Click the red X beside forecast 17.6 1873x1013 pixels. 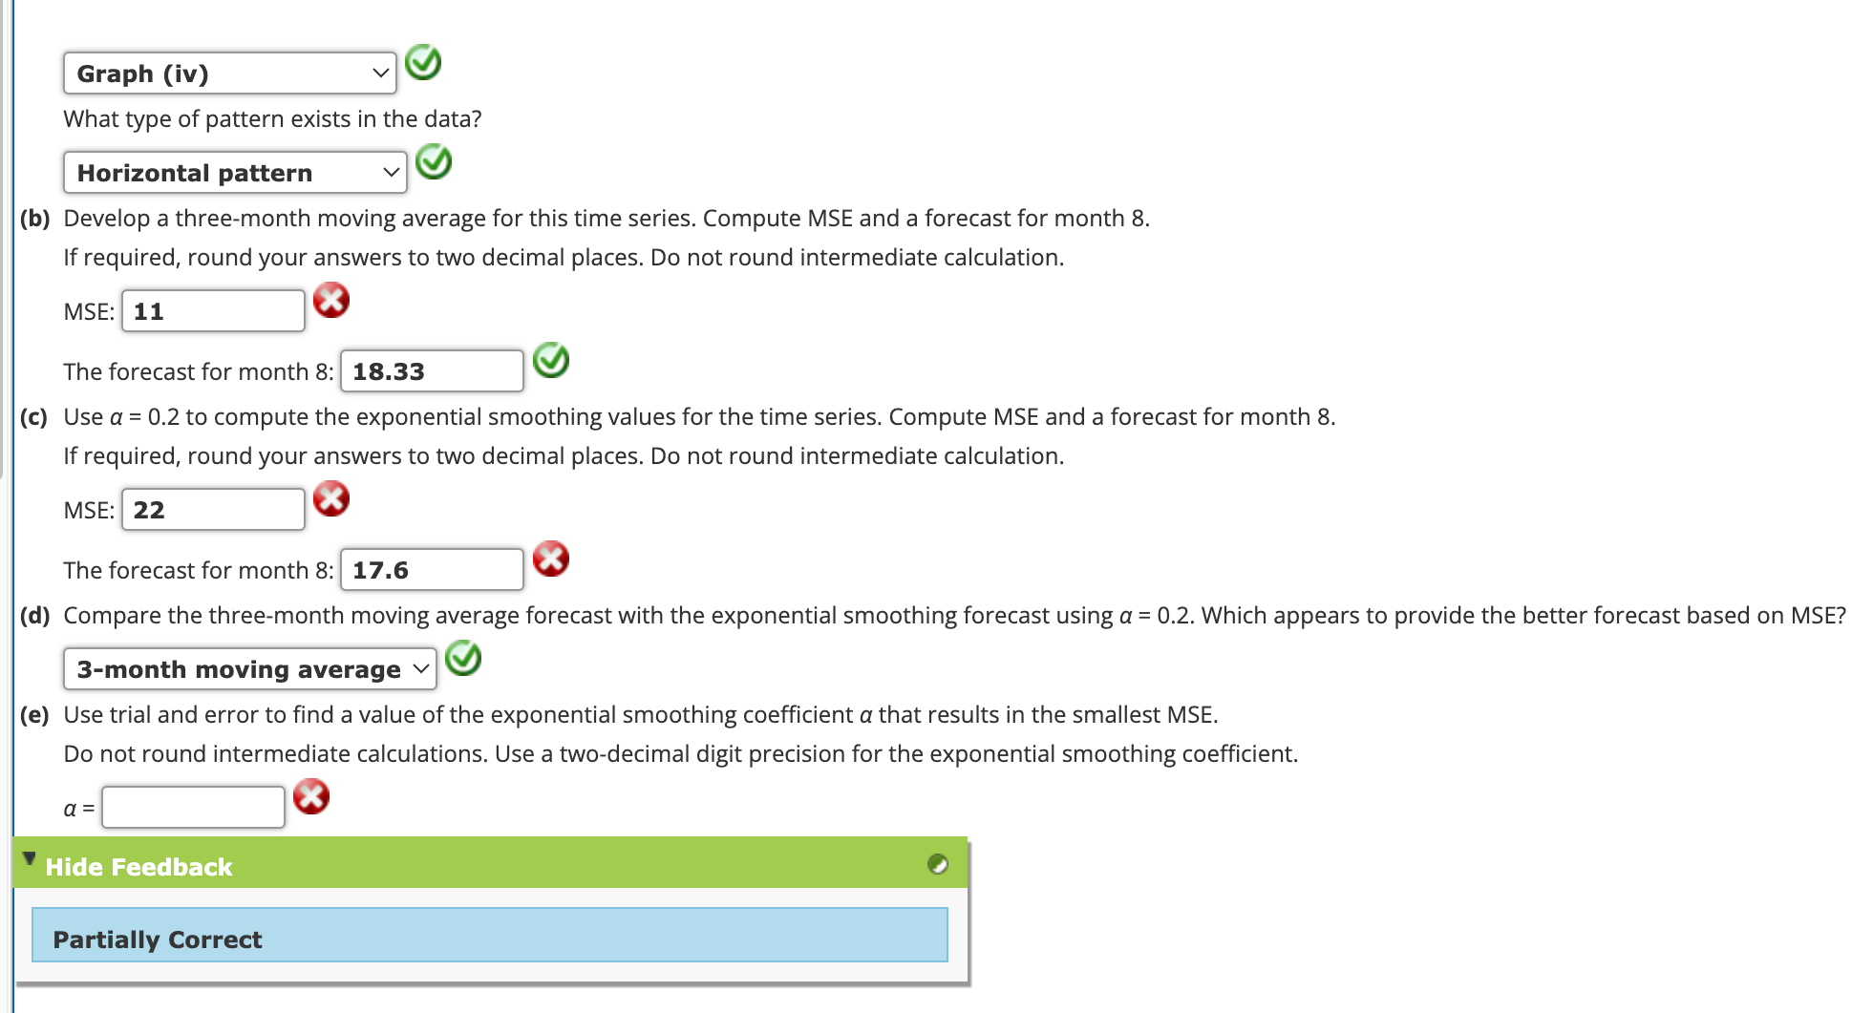(x=552, y=559)
